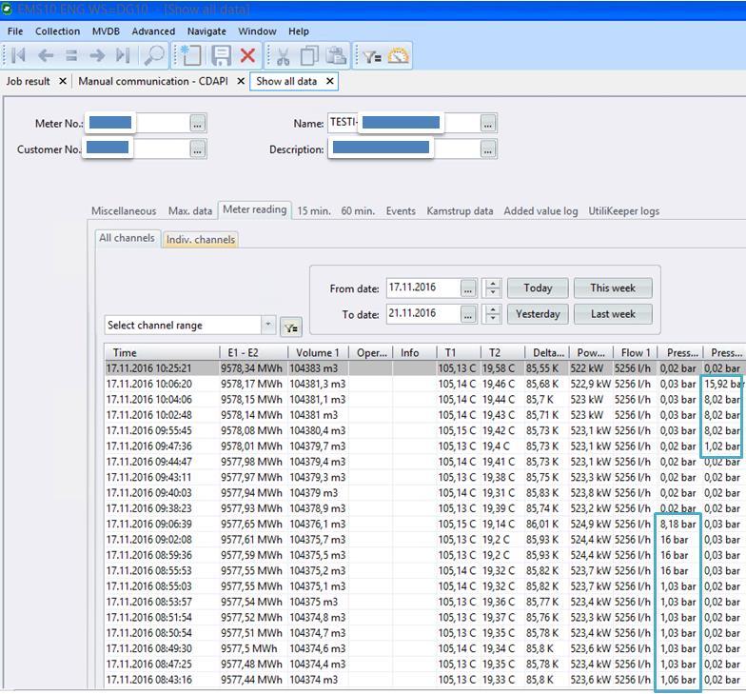Switch to Indiv. channels tab
This screenshot has height=694, width=746.
200,239
